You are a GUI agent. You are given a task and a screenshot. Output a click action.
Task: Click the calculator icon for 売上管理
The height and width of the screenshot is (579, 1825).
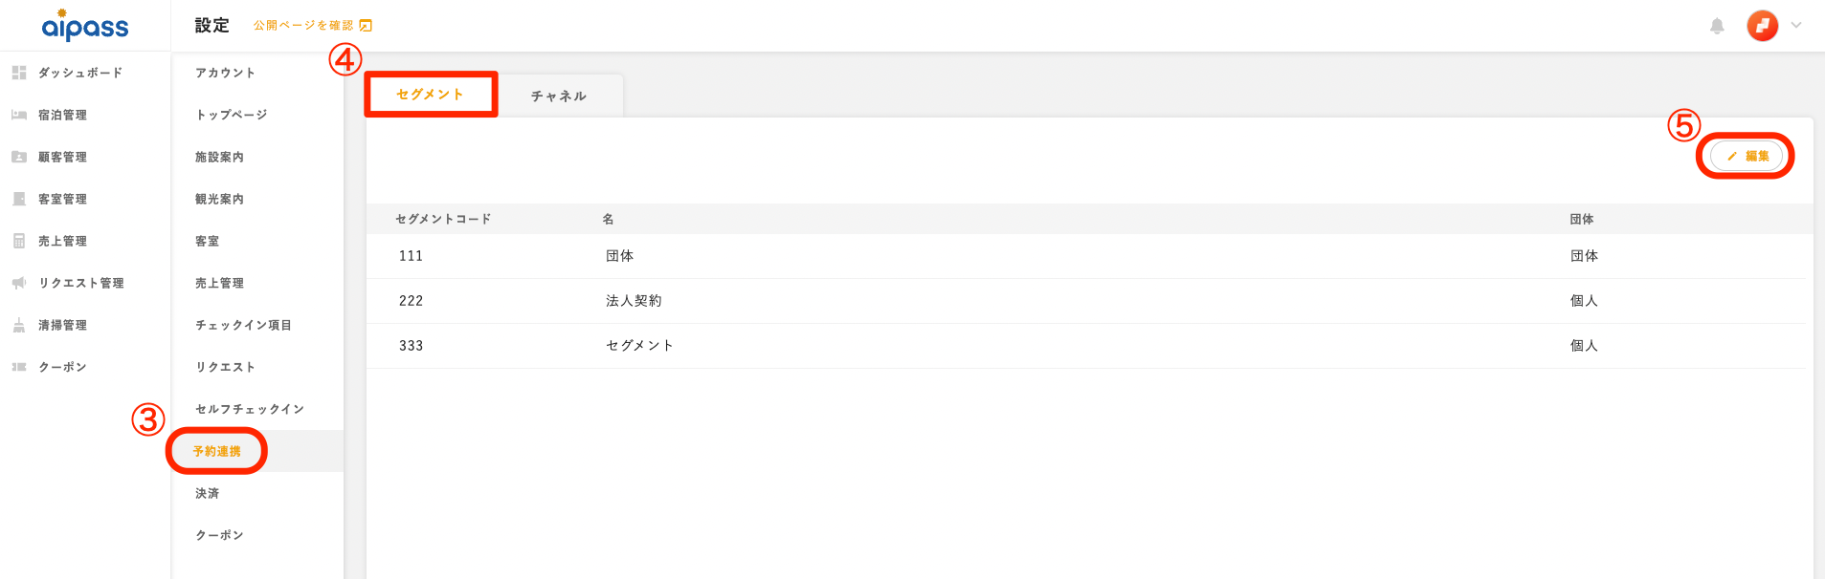click(19, 241)
